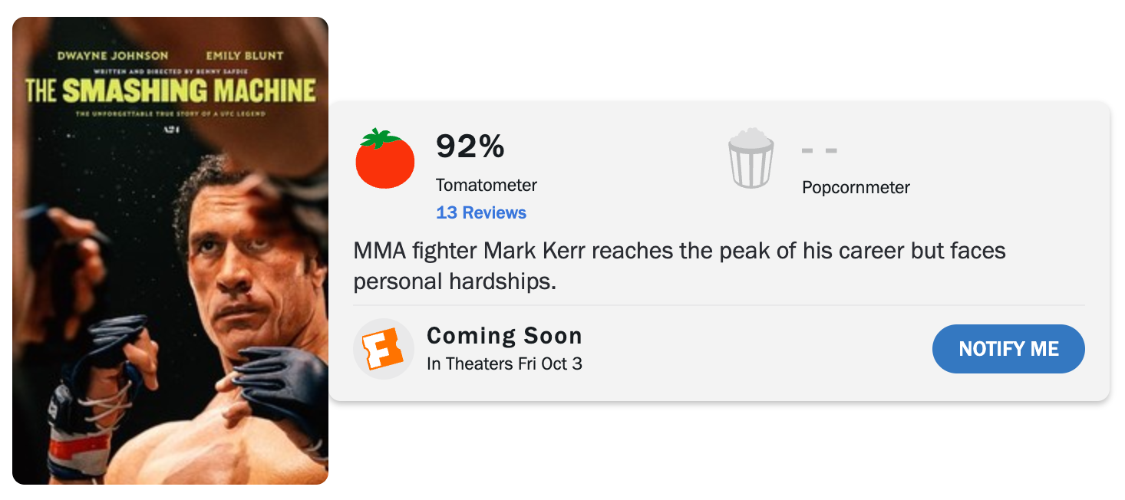Click the 92% Tomatometer score
This screenshot has width=1125, height=500.
coord(470,146)
